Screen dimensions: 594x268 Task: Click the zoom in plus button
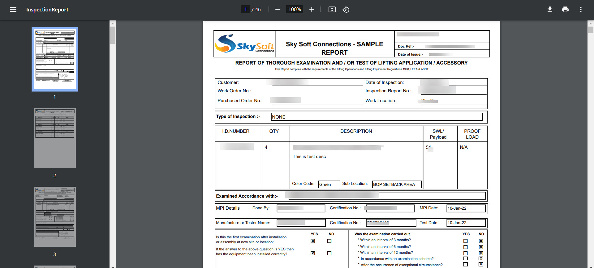[x=312, y=10]
